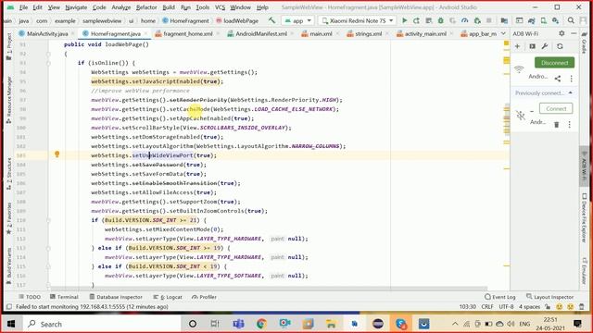Click the Connect button for previous device
593x333 pixels.
556,108
